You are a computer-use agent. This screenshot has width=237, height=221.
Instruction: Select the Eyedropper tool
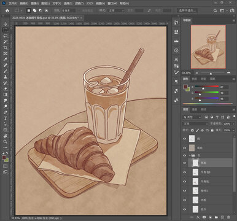click(6, 60)
